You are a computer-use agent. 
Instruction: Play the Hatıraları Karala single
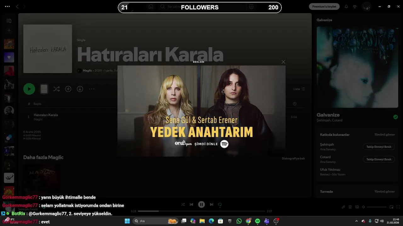(x=29, y=89)
